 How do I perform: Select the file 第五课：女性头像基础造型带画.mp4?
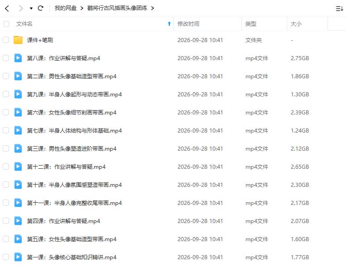[x=72, y=239]
